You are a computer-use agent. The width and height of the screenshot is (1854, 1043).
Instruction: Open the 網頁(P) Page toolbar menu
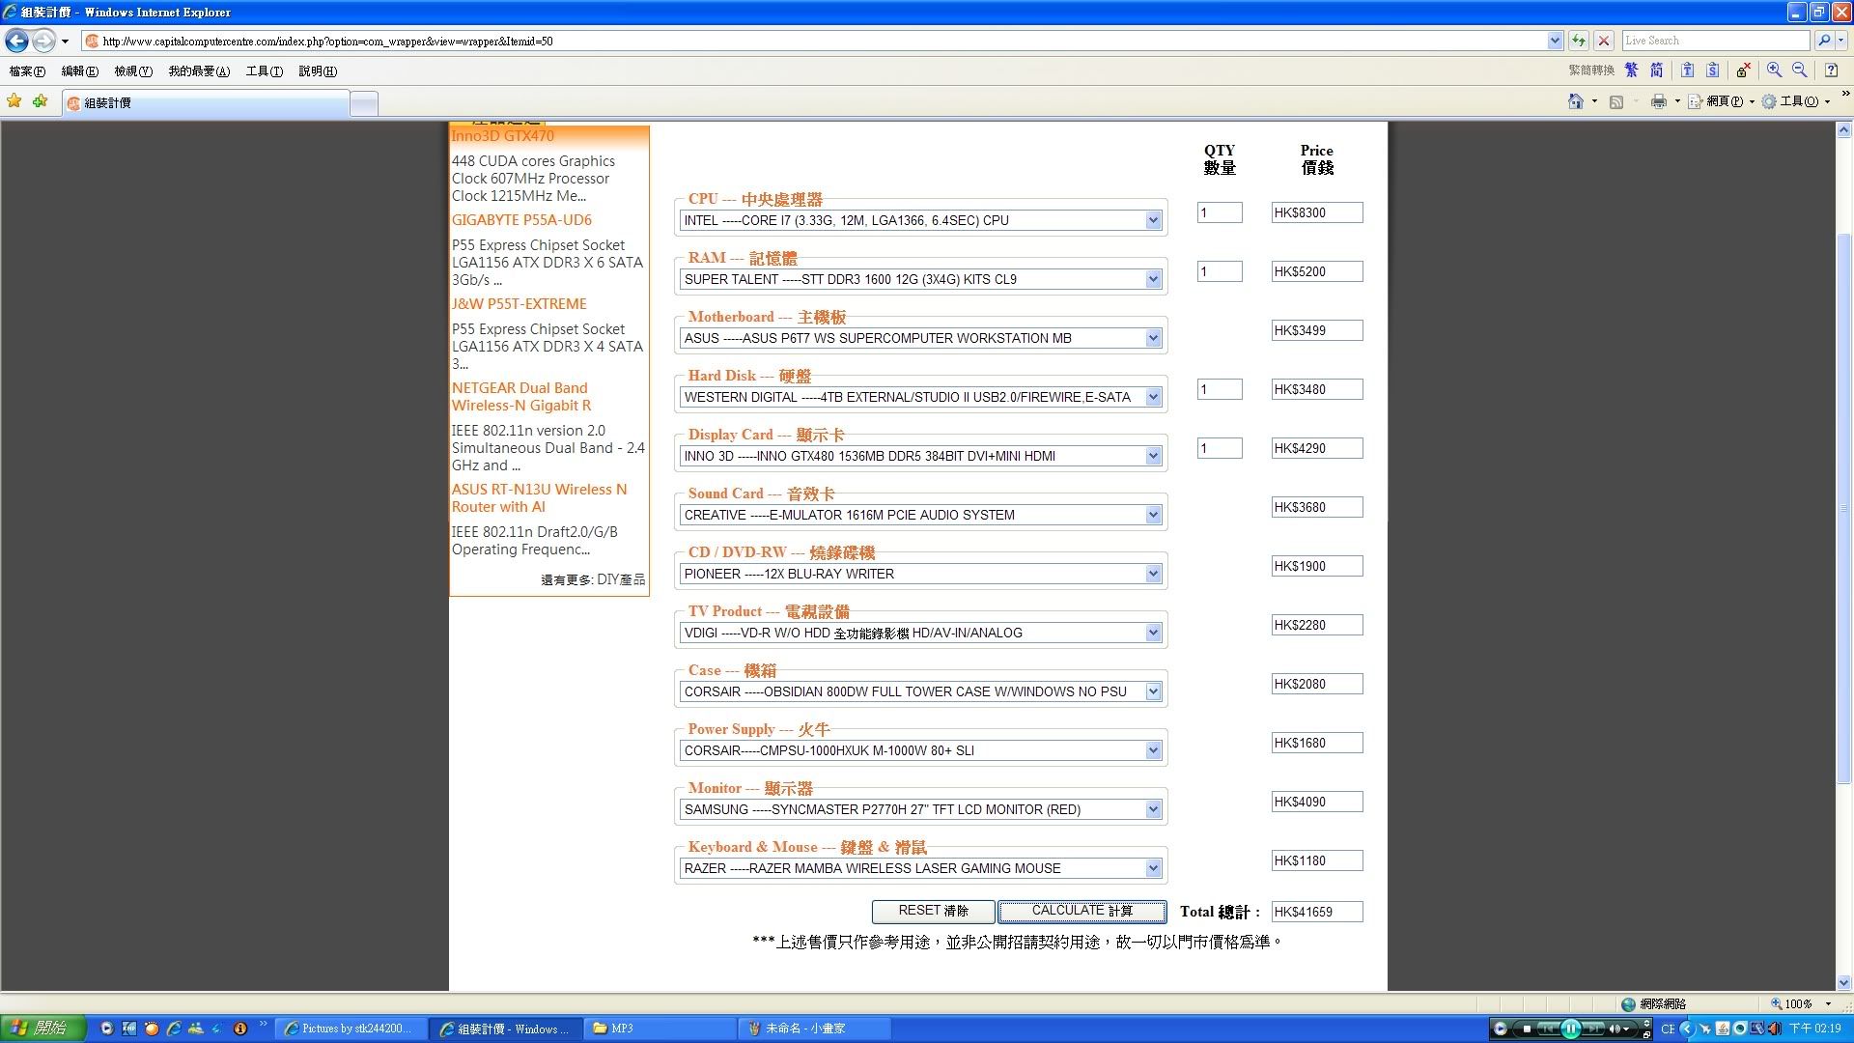click(1721, 101)
